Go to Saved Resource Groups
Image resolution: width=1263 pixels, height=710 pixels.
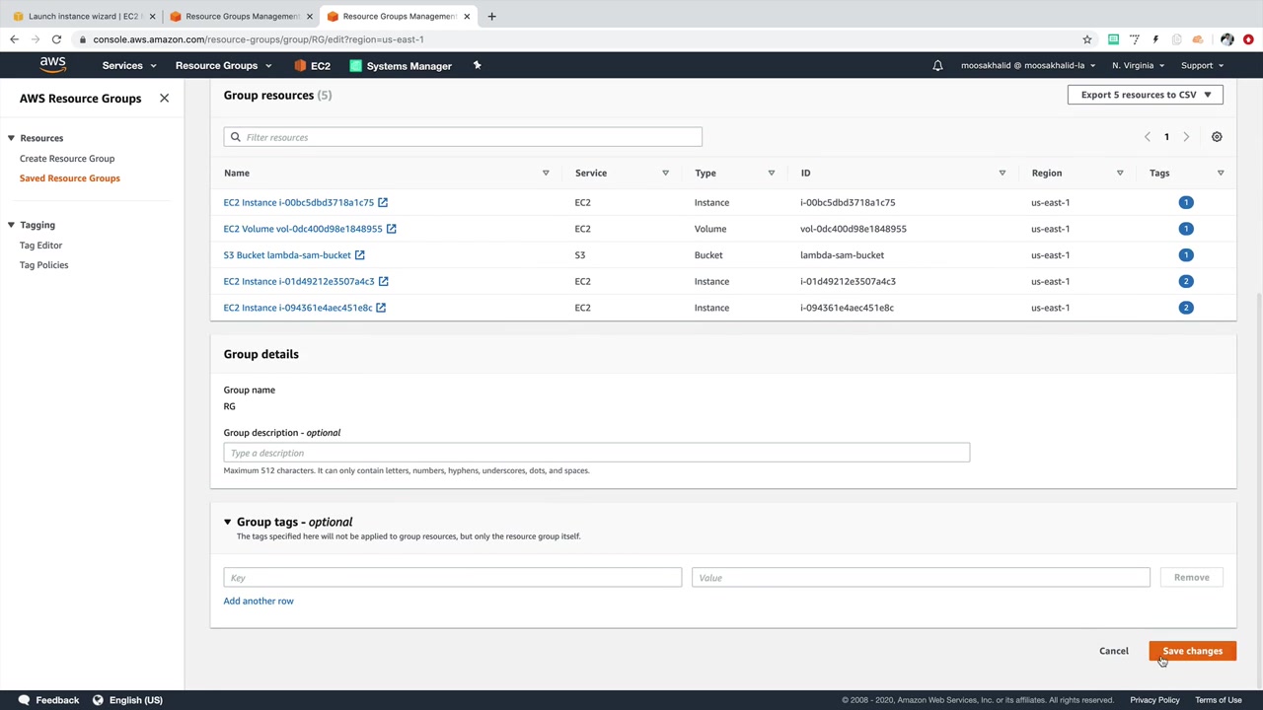70,177
